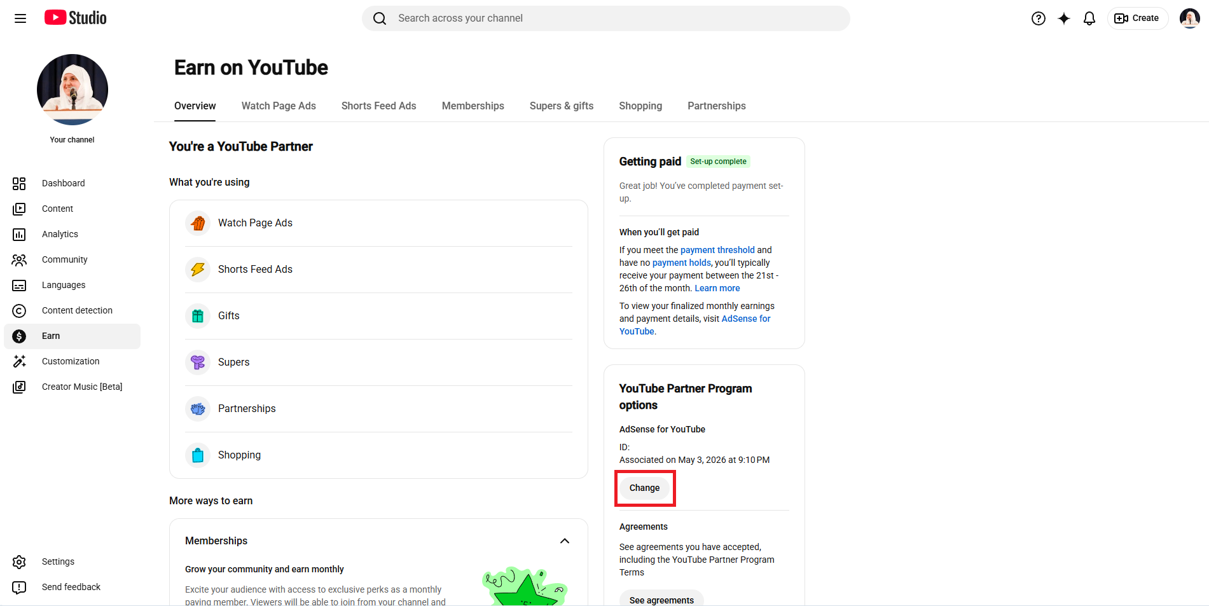Screen dimensions: 1209x606
Task: Open Analytics in the sidebar
Action: [73, 234]
